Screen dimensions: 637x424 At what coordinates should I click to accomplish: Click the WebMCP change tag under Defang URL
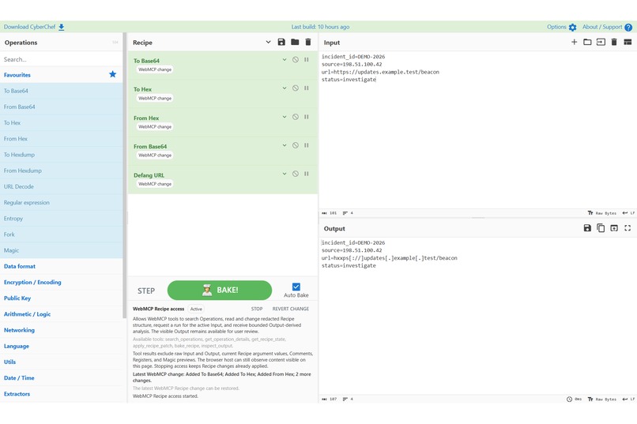[x=155, y=184]
